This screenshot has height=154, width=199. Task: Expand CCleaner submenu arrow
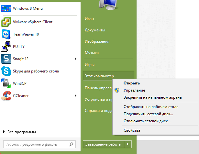coord(76,96)
